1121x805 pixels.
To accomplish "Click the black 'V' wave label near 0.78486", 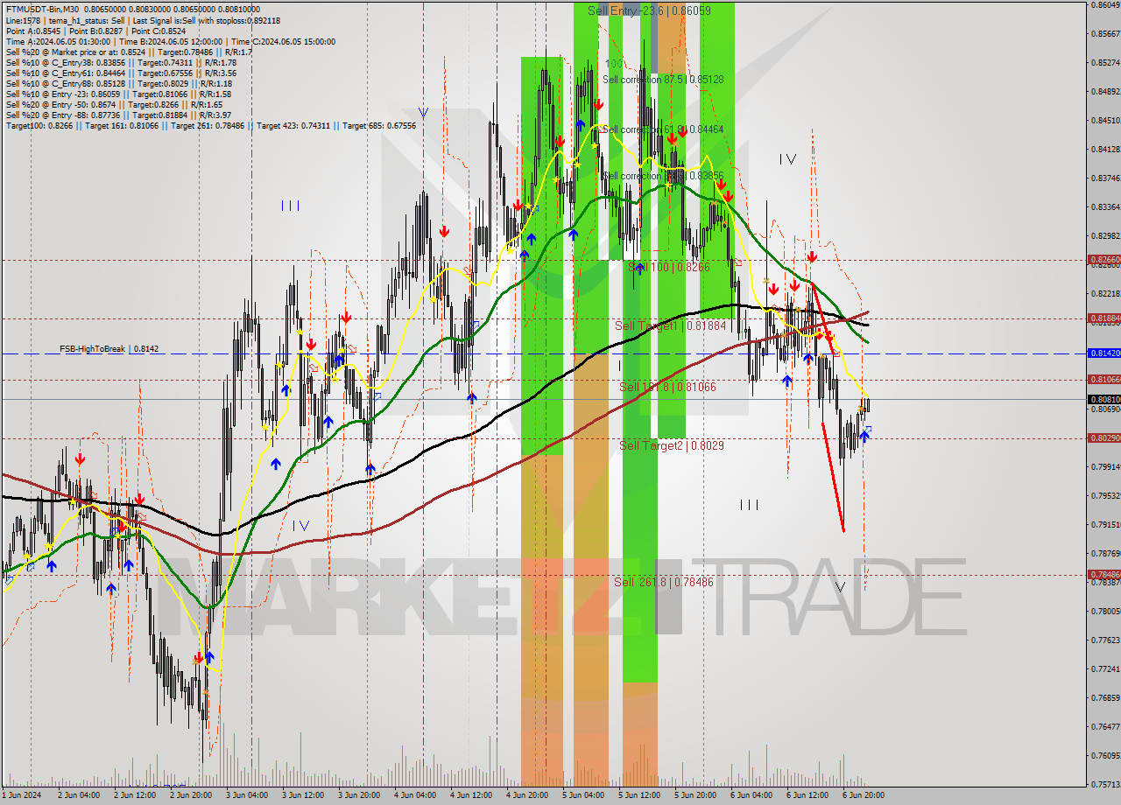I will click(840, 587).
